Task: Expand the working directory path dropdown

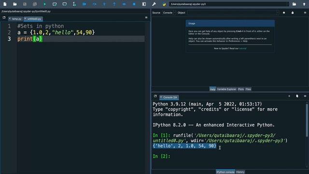Action: point(288,4)
